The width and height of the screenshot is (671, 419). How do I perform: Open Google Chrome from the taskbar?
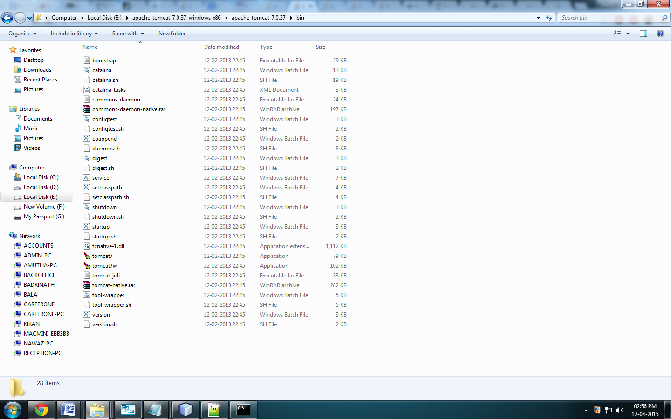41,410
